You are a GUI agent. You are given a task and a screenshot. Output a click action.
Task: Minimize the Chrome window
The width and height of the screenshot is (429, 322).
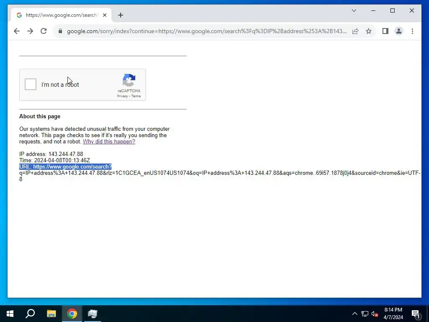tap(373, 10)
